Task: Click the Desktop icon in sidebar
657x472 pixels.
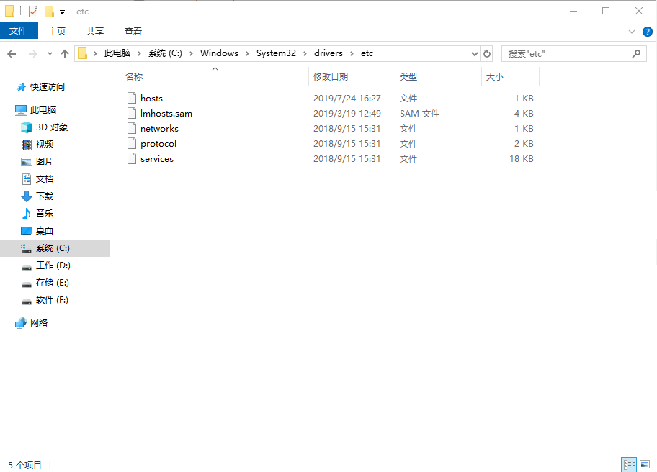Action: coord(27,231)
